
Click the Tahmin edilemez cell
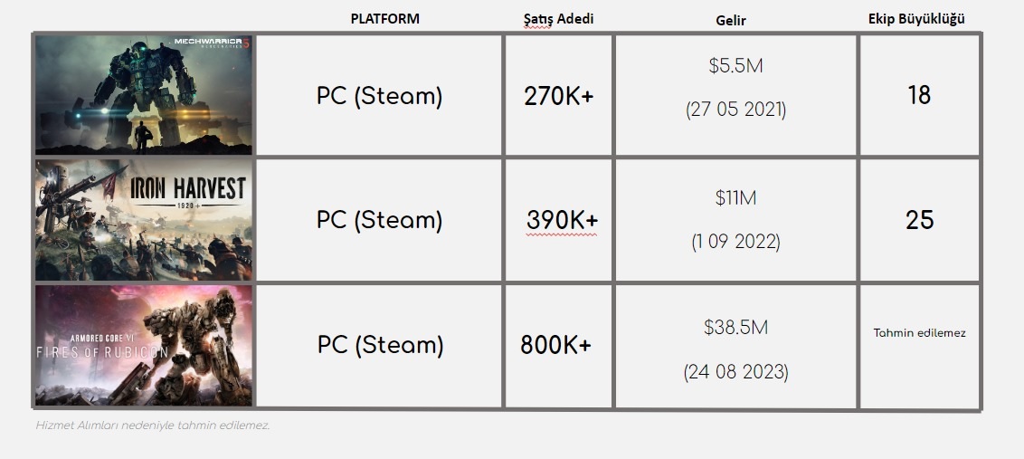point(919,333)
